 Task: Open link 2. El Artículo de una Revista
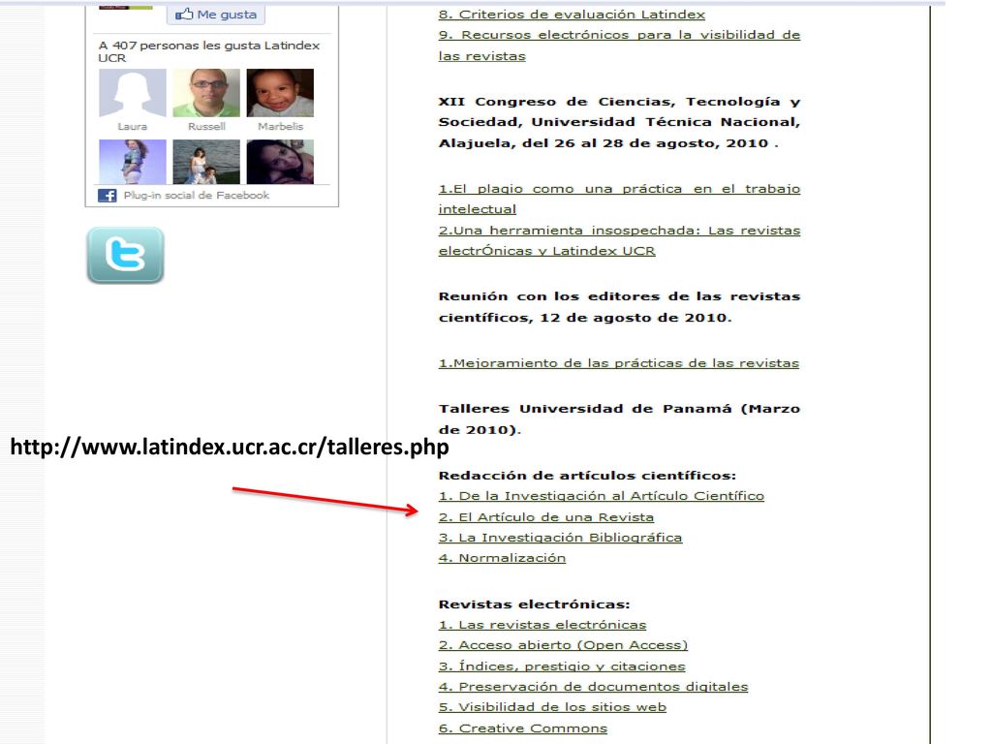click(546, 517)
